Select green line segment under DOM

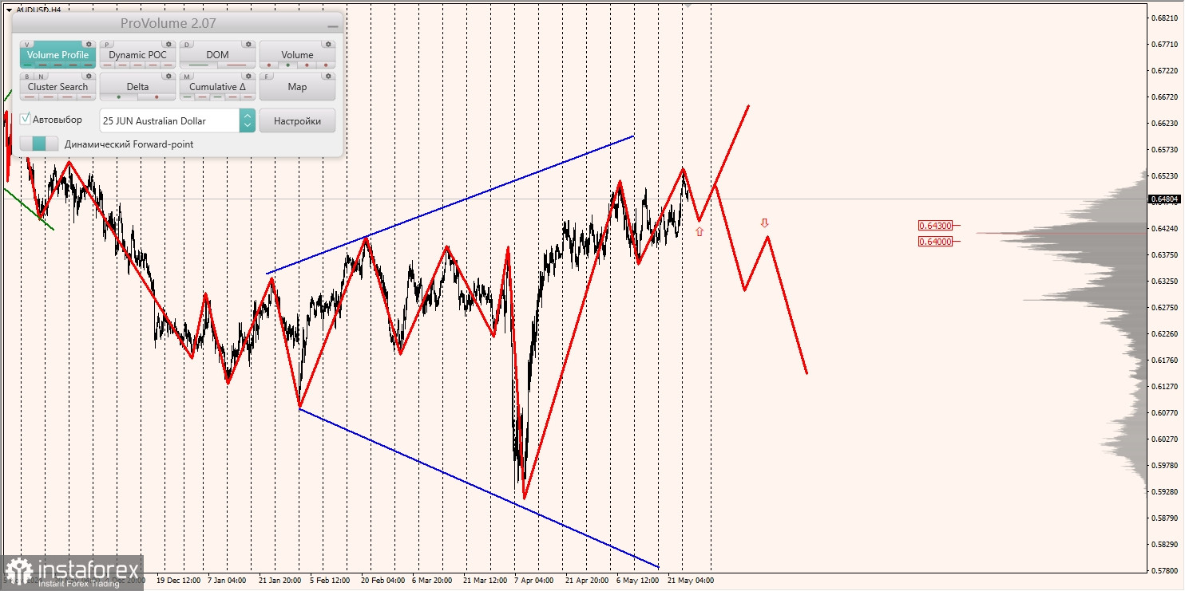(198, 65)
